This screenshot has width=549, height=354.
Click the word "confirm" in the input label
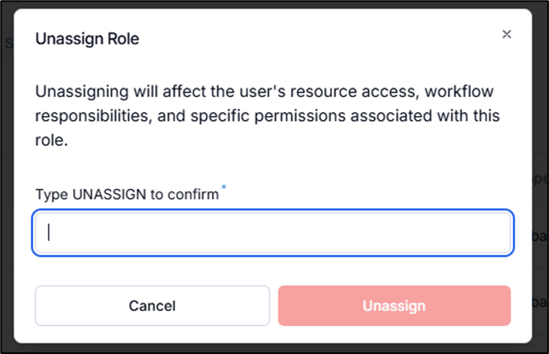click(195, 194)
